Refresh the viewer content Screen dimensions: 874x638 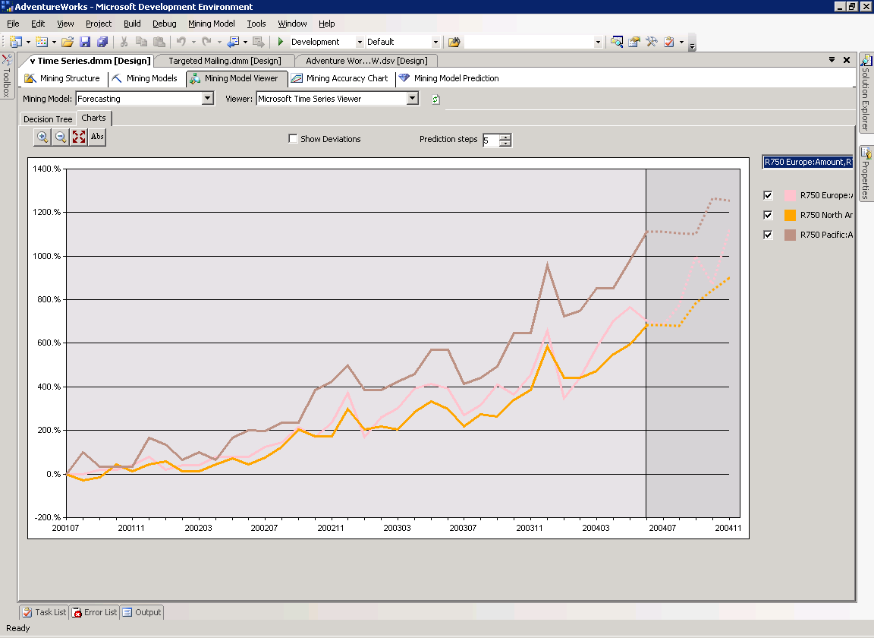(x=436, y=99)
